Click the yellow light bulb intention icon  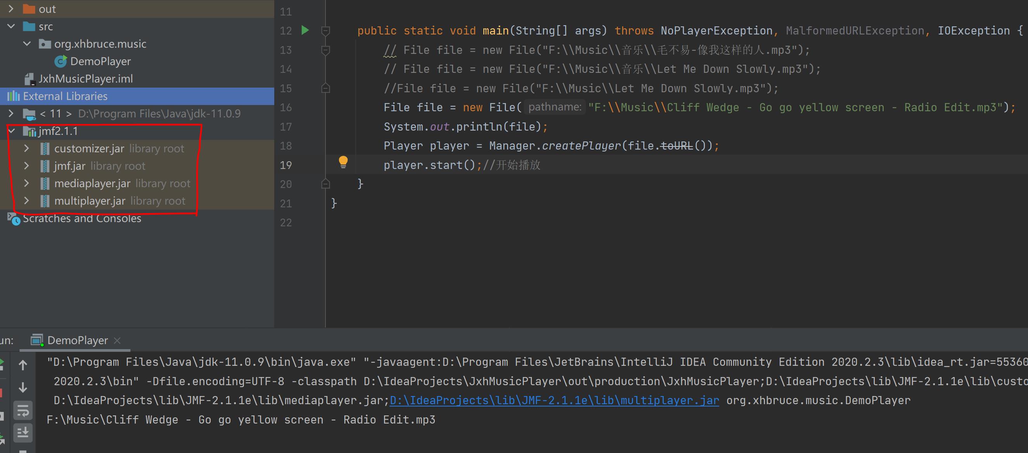tap(343, 162)
